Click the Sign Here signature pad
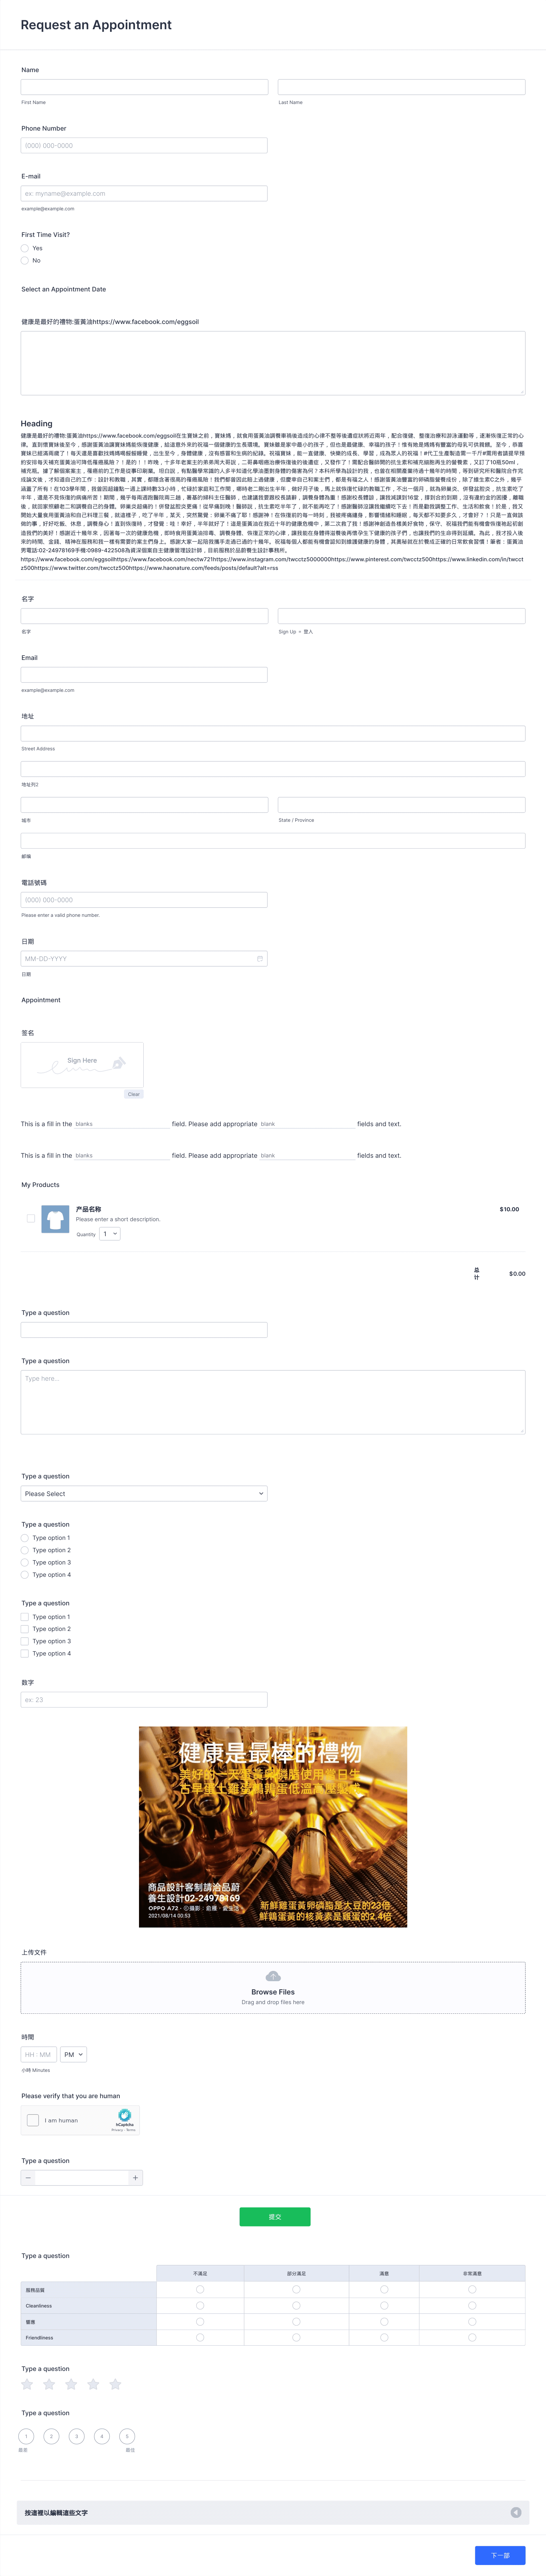The width and height of the screenshot is (546, 2576). (x=82, y=1064)
